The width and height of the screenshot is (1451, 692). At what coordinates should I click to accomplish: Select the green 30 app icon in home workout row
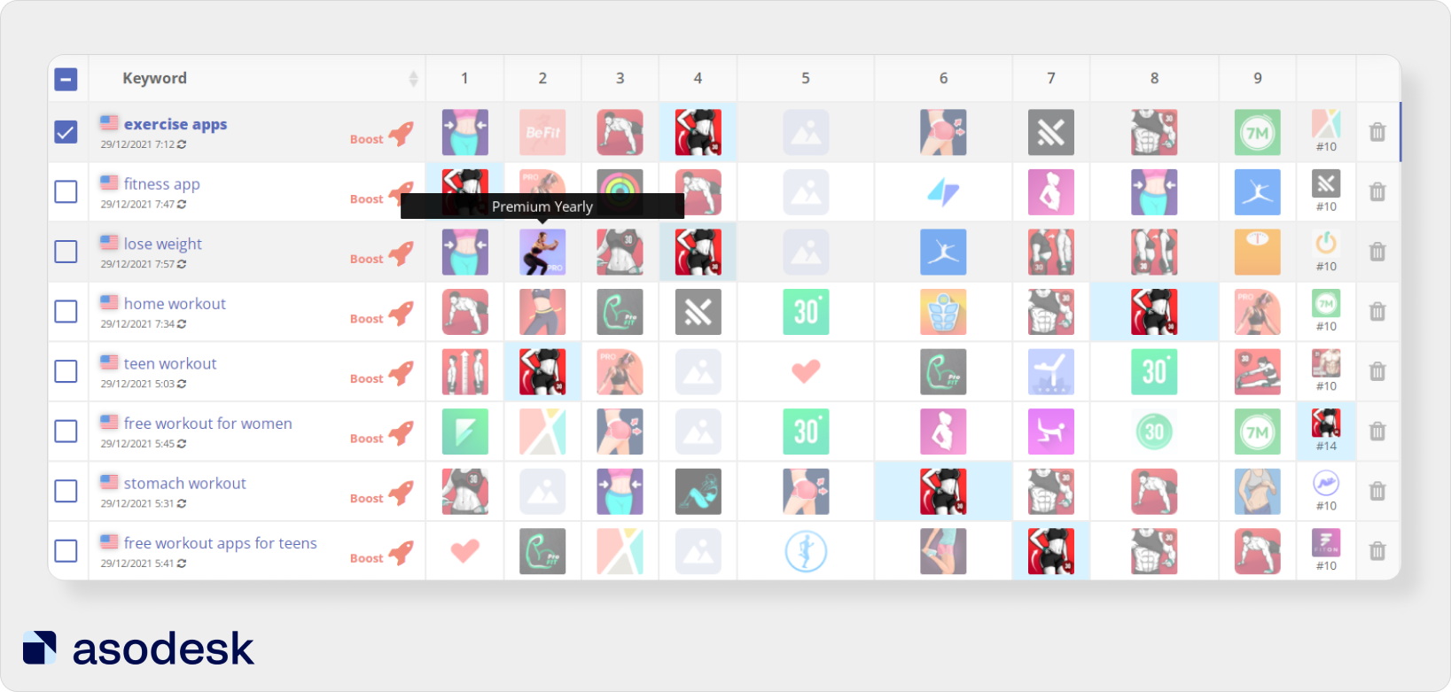pyautogui.click(x=806, y=312)
